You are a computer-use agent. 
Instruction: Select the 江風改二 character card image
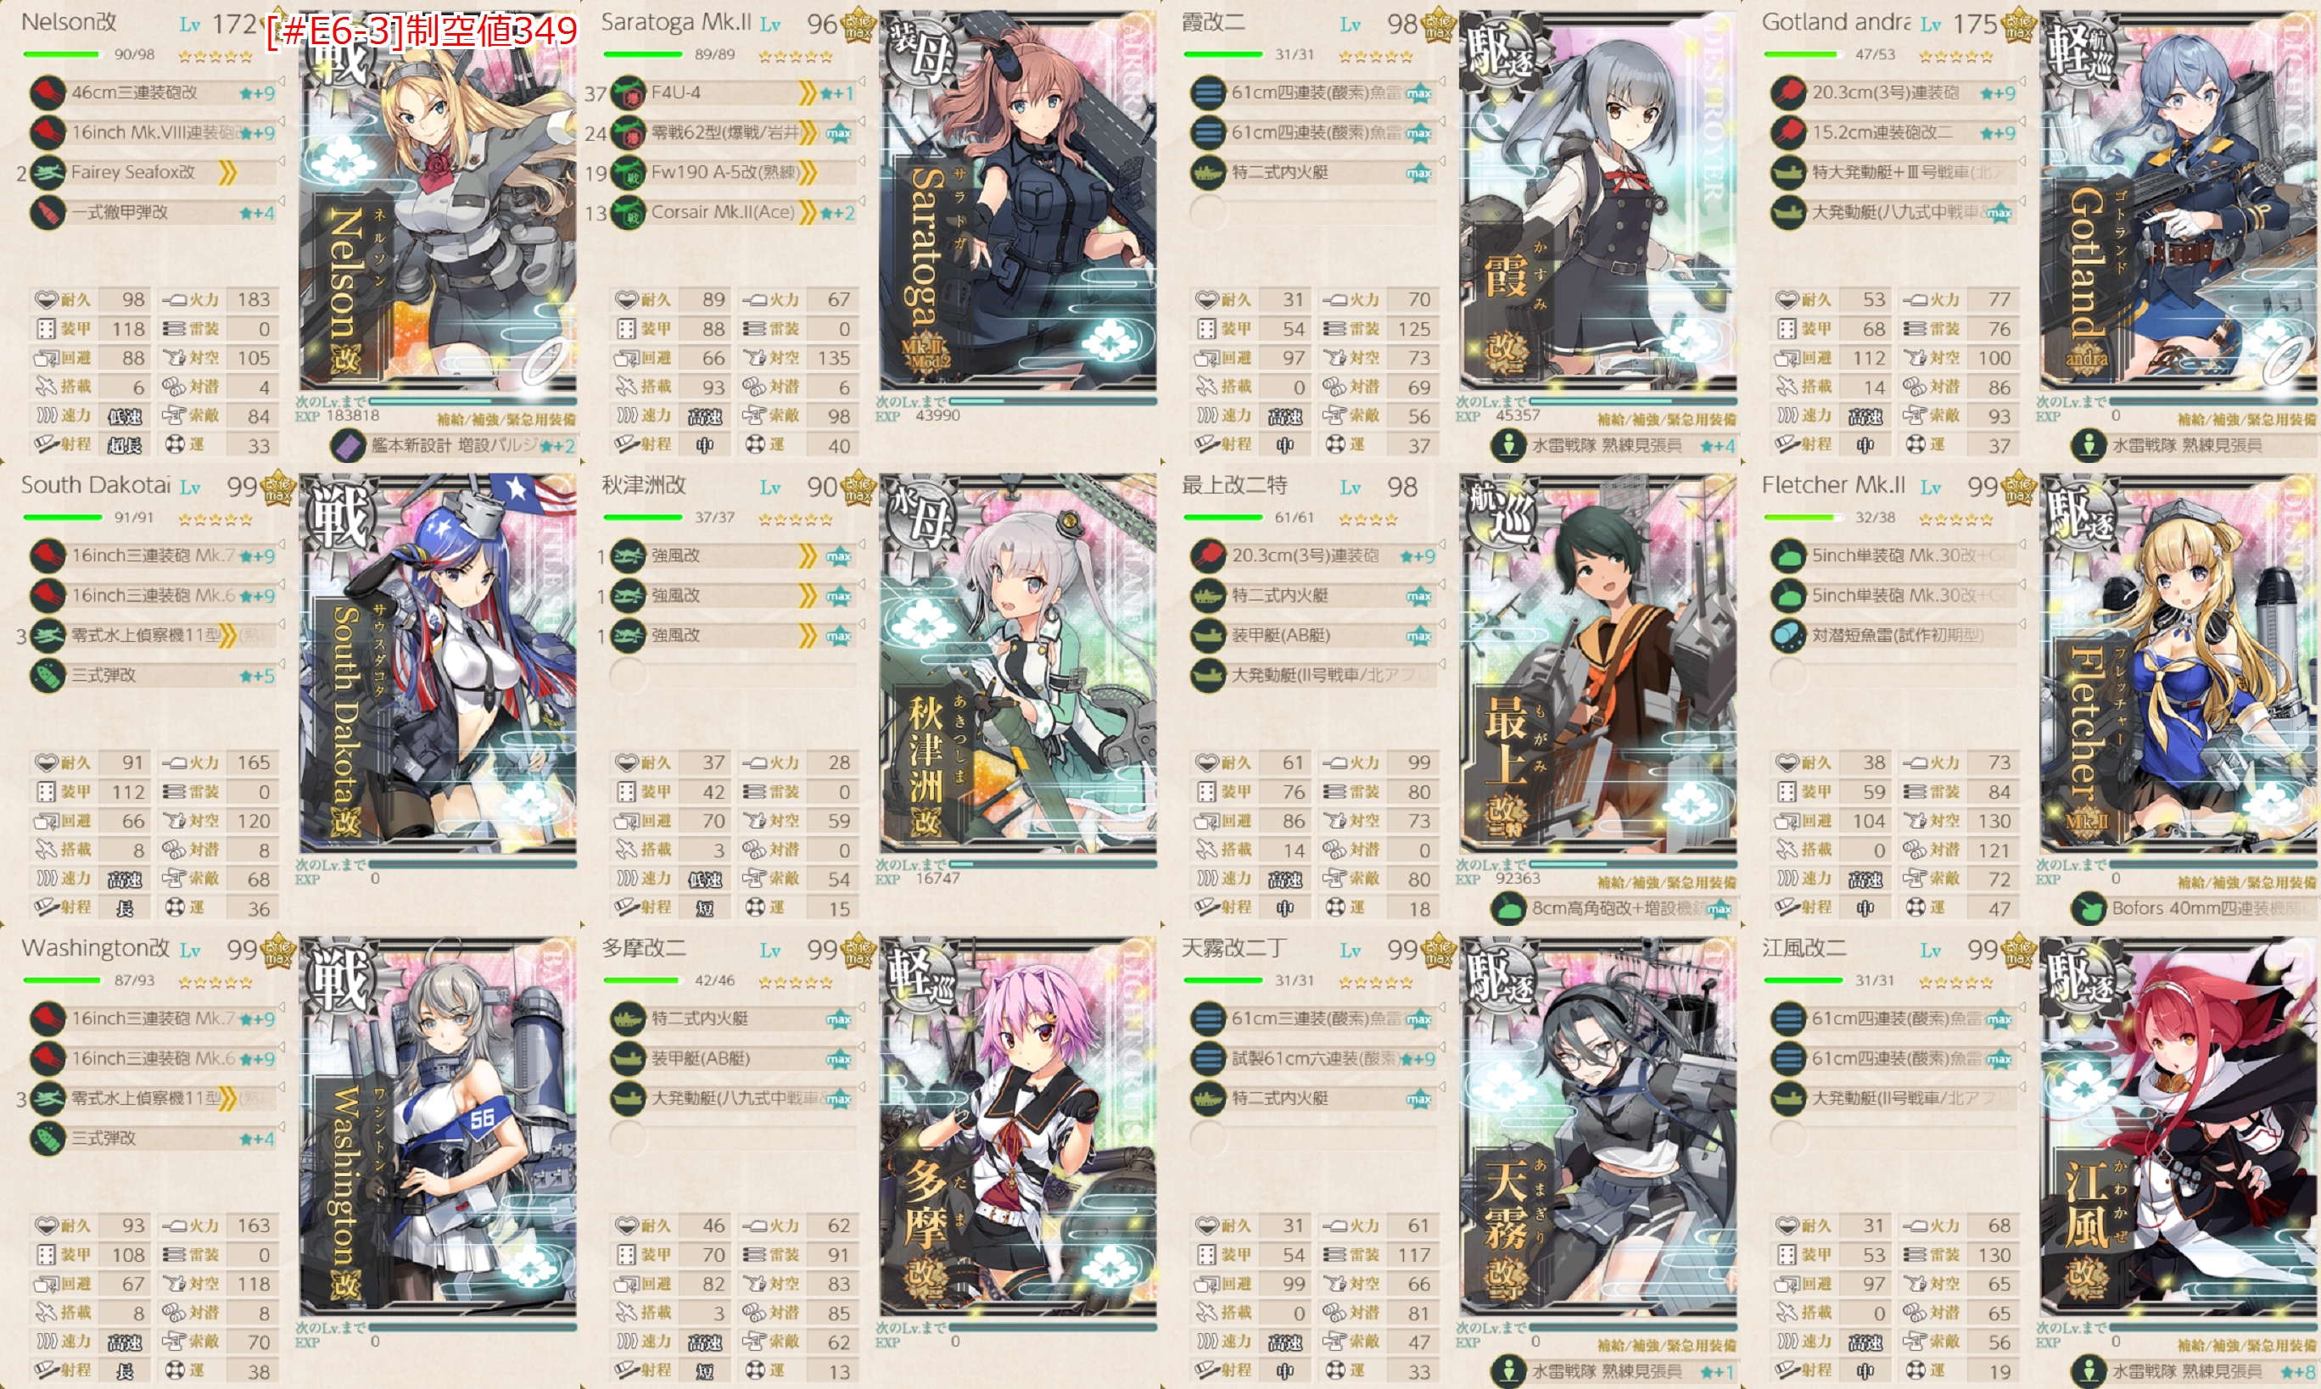(x=2178, y=1127)
